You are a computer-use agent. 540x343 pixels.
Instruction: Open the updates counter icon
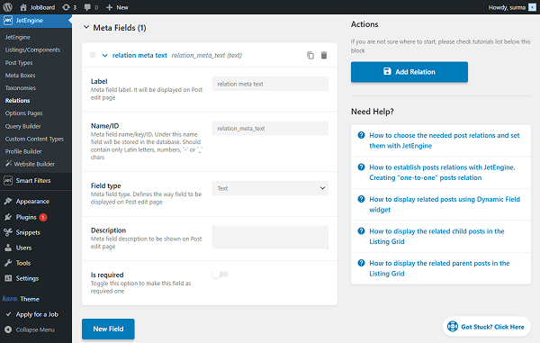click(x=66, y=7)
